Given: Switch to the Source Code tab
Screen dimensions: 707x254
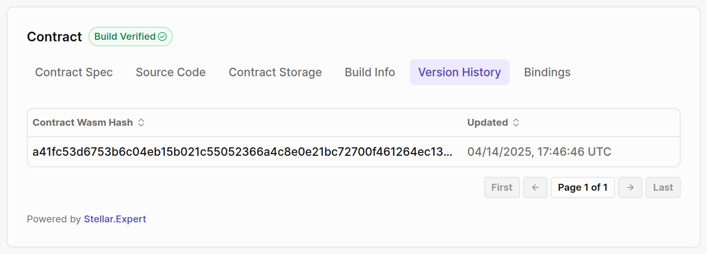Looking at the screenshot, I should point(170,72).
